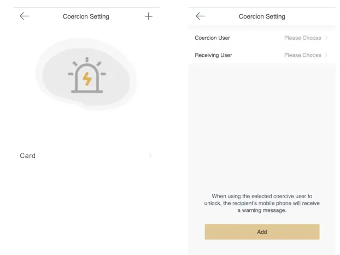Viewport: 340px width, 255px height.
Task: Expand the Card row chevron
Action: click(150, 156)
